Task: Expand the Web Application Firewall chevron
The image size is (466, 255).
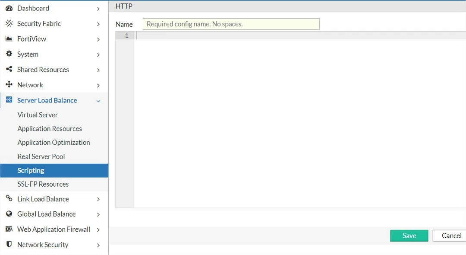Action: (x=98, y=230)
